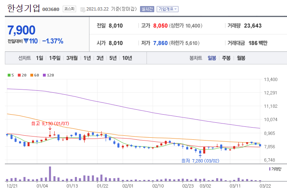
Task: Select the 3년 line chart period
Action: [x=100, y=58]
